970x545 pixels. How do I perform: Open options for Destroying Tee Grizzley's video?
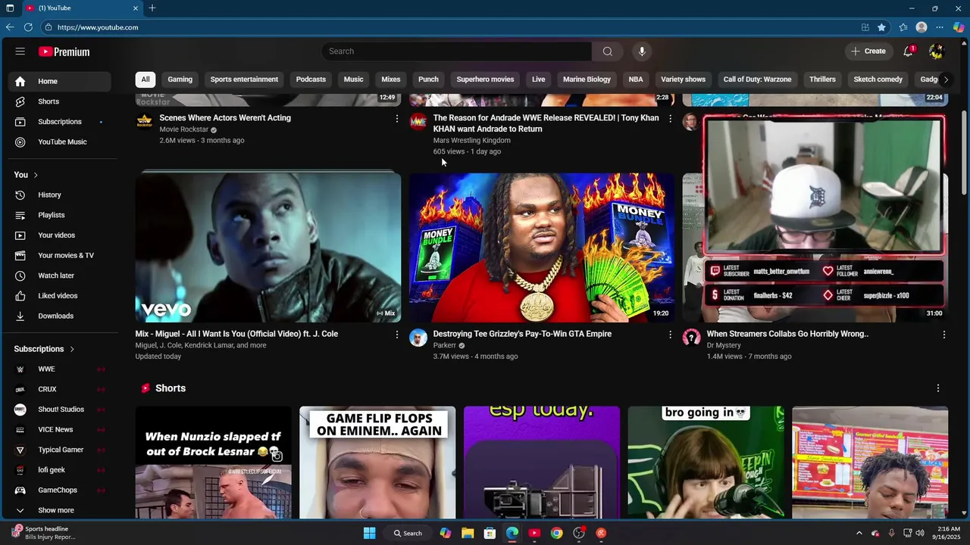point(670,335)
